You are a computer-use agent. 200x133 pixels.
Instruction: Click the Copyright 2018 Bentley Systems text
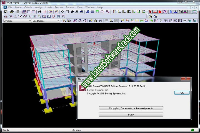click(106, 94)
